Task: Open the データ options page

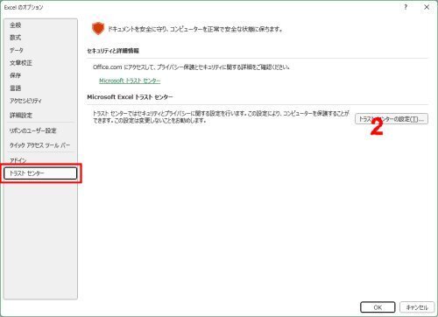Action: coord(17,50)
